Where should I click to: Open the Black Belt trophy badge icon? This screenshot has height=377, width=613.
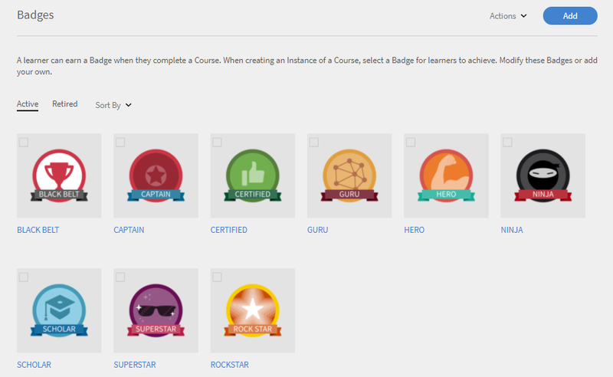pos(59,175)
